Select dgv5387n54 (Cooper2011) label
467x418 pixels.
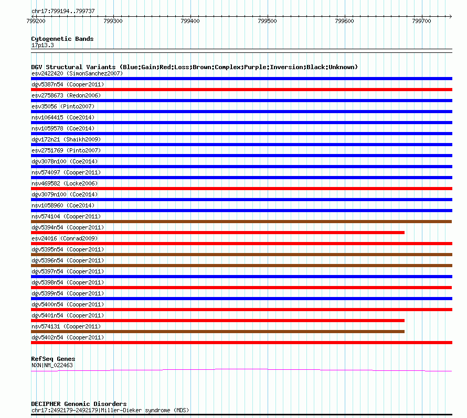click(x=68, y=84)
